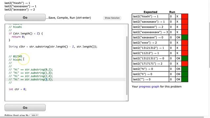Click example last2("axxxaaxx") → 2 above Go button
The width and height of the screenshot is (210, 118).
coord(20,10)
